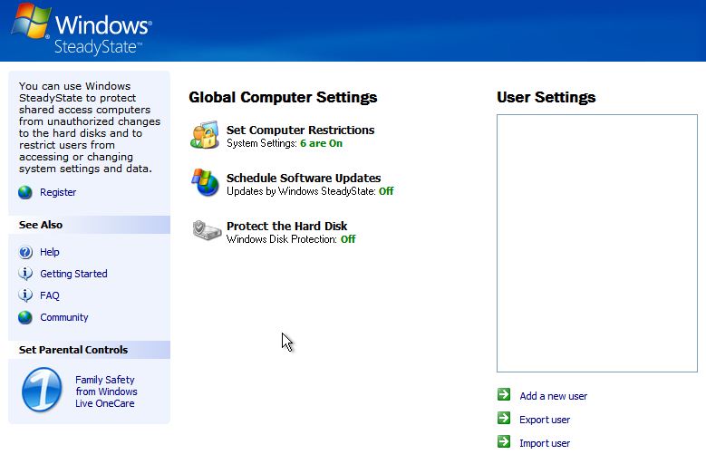Viewport: 706px width, 464px height.
Task: Click the globe icon beside Register
Action: 25,192
